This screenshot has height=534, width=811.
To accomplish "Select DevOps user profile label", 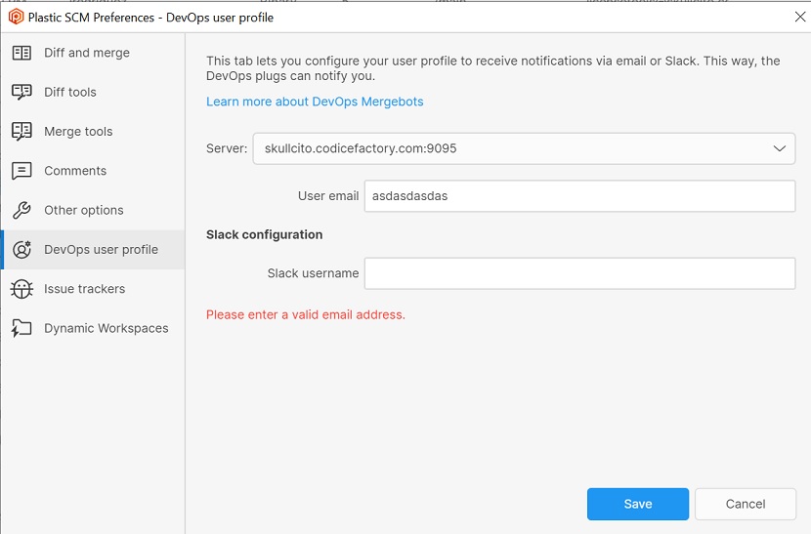I will click(x=101, y=249).
